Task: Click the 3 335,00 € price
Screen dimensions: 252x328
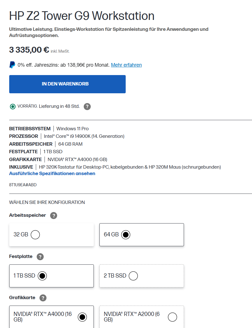Action: (29, 50)
